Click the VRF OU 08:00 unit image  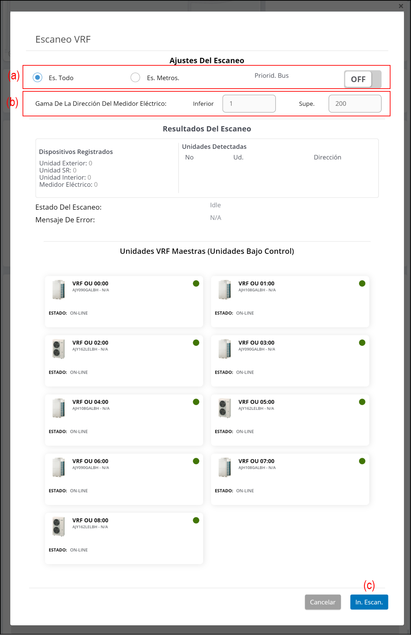click(x=58, y=526)
